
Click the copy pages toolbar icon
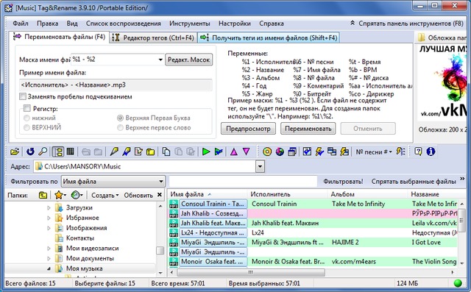click(x=166, y=152)
